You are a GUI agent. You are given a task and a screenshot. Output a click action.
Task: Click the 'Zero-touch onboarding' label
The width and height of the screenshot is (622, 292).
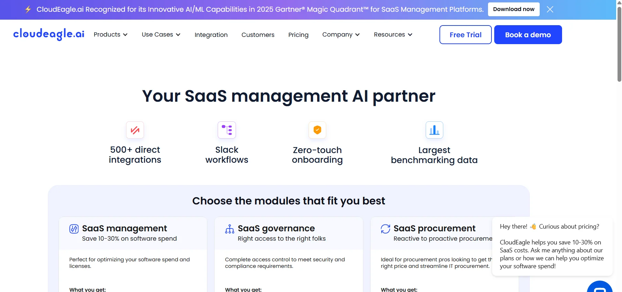(x=317, y=155)
